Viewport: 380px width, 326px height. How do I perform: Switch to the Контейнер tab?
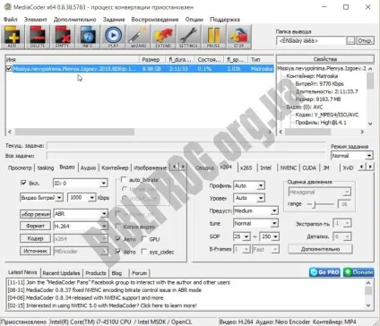[115, 167]
